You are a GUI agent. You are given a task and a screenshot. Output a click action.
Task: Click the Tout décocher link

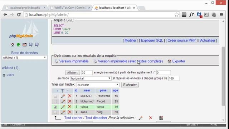(x=96, y=118)
